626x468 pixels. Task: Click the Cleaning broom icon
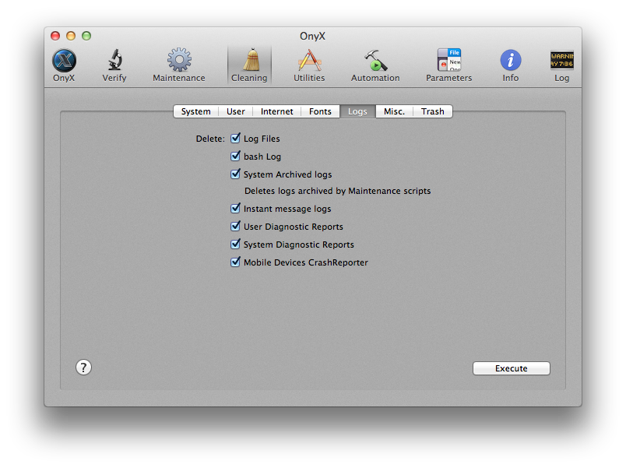(249, 61)
